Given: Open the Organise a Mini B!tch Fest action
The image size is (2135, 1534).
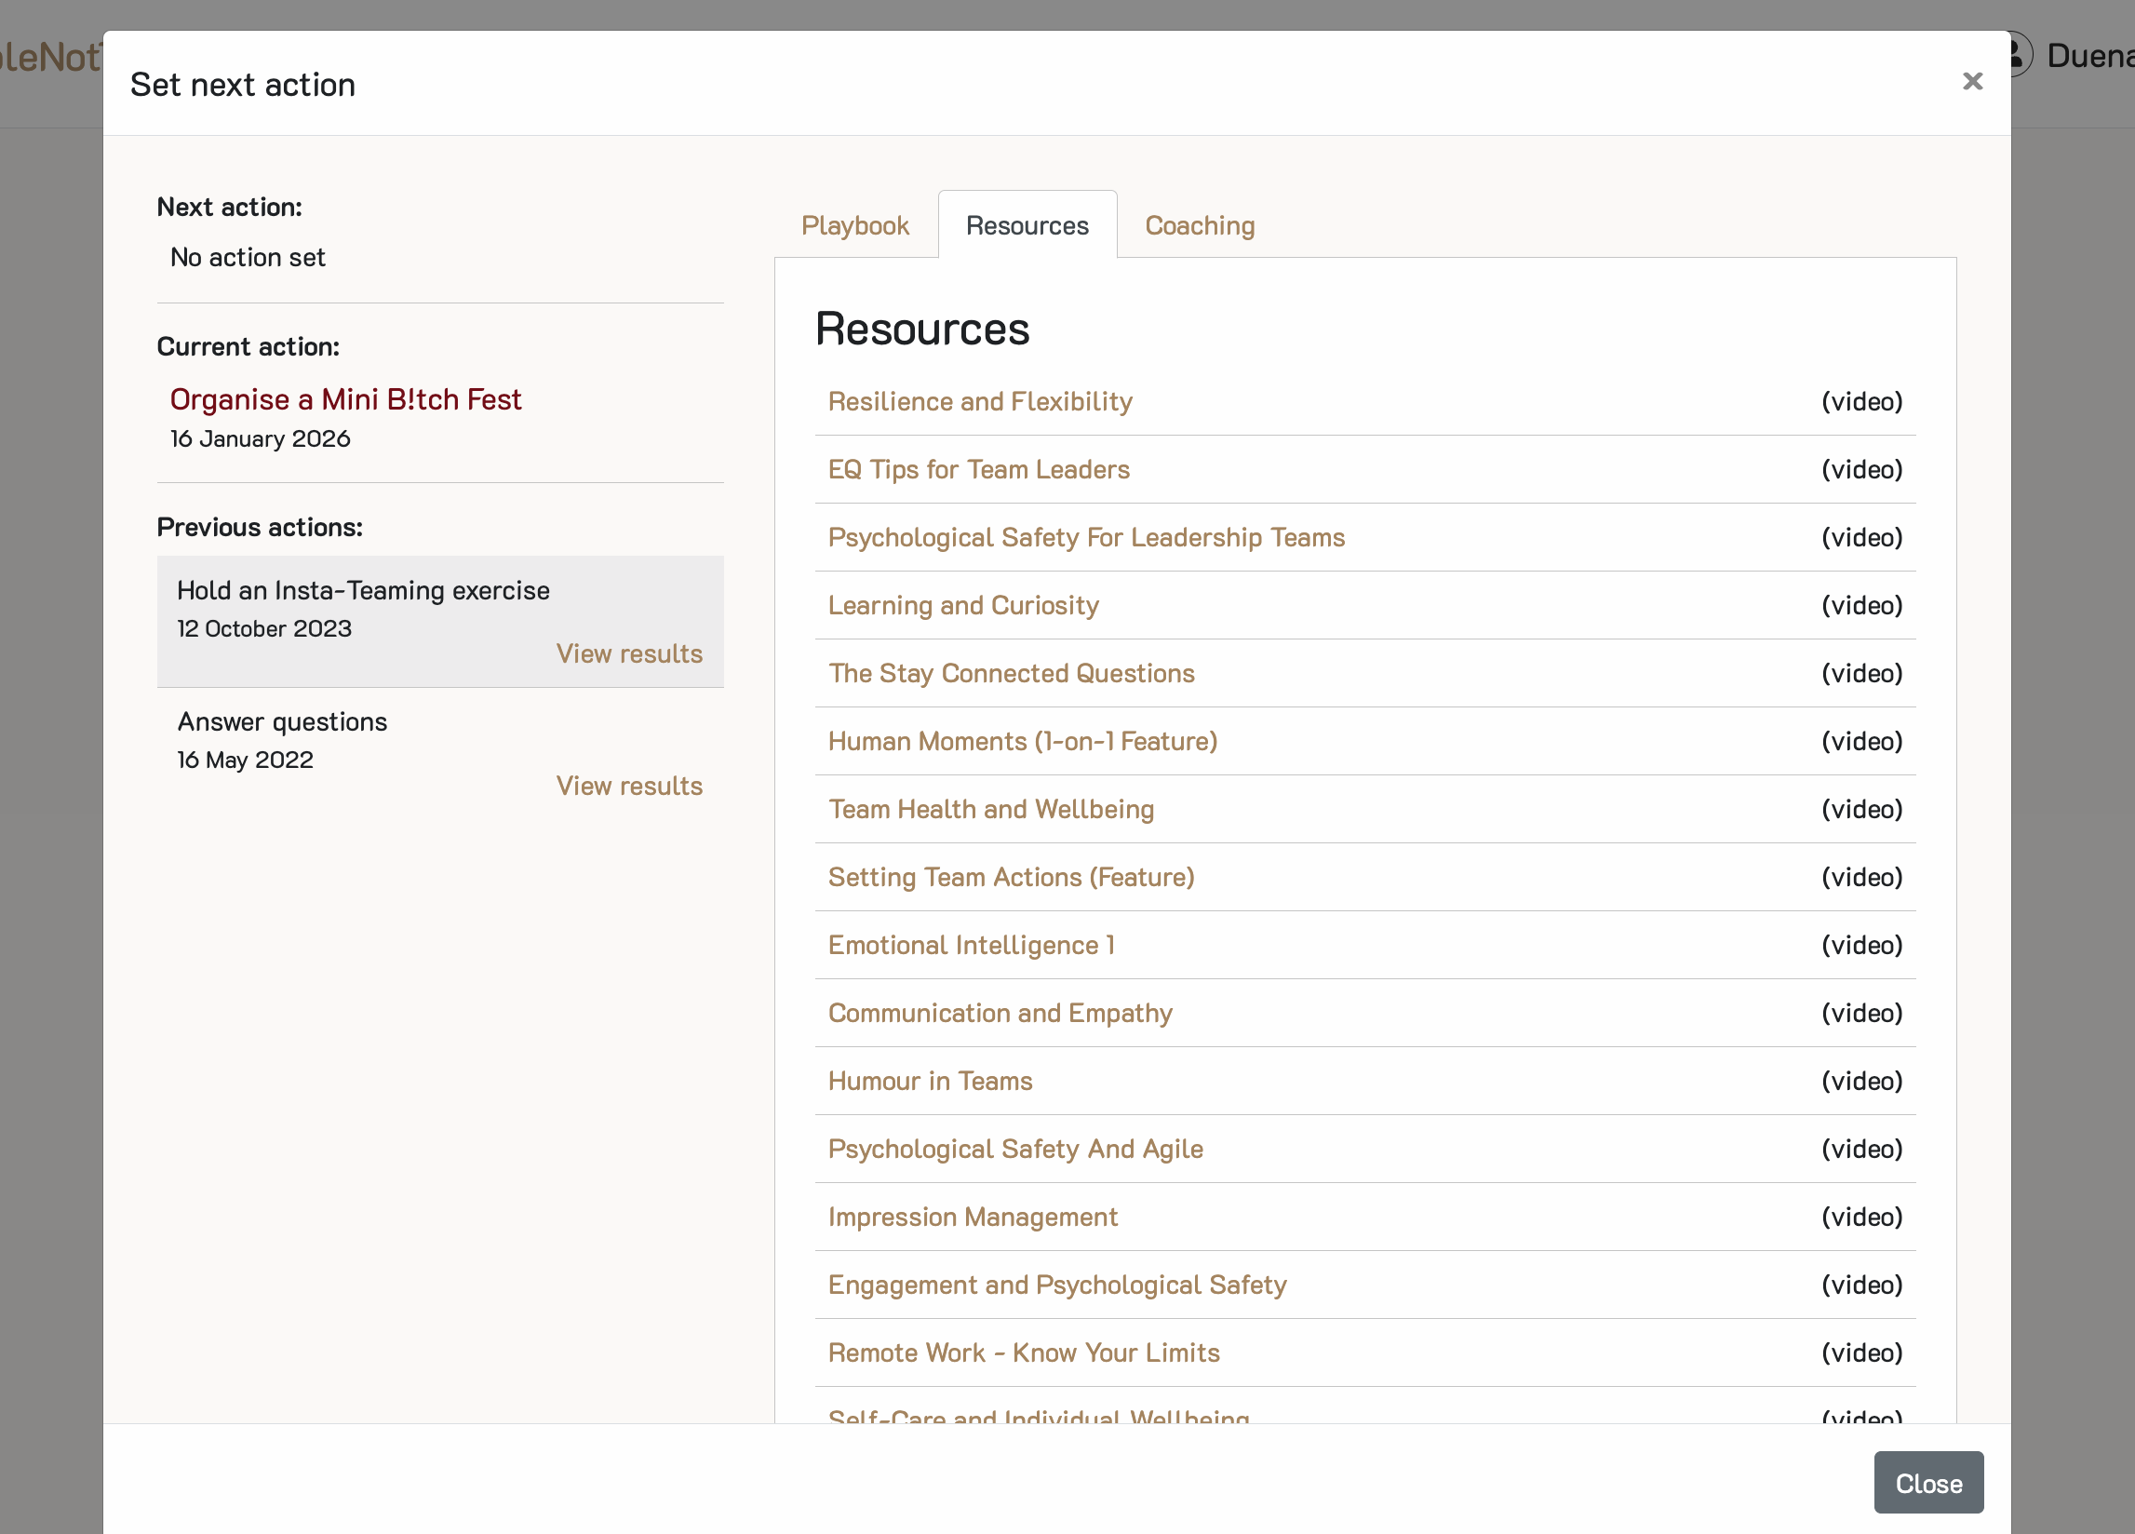Looking at the screenshot, I should click(345, 399).
